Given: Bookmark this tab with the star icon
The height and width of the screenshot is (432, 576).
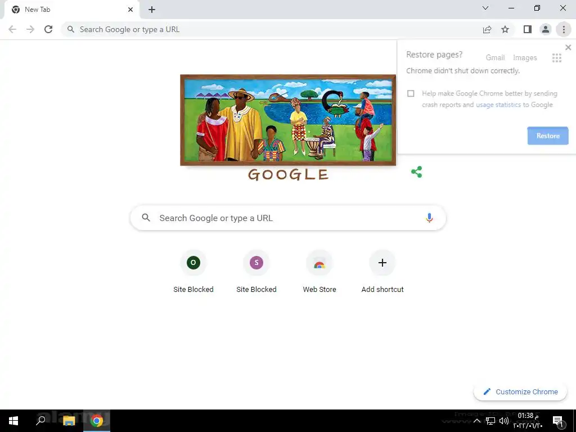Looking at the screenshot, I should [505, 29].
